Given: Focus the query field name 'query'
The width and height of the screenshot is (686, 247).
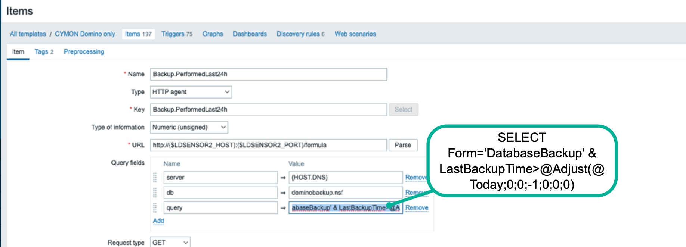Looking at the screenshot, I should pos(220,208).
